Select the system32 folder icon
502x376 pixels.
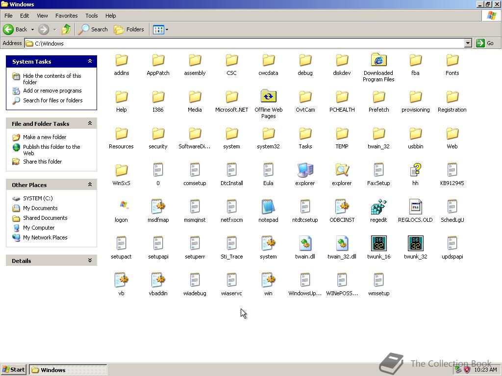[x=268, y=133]
